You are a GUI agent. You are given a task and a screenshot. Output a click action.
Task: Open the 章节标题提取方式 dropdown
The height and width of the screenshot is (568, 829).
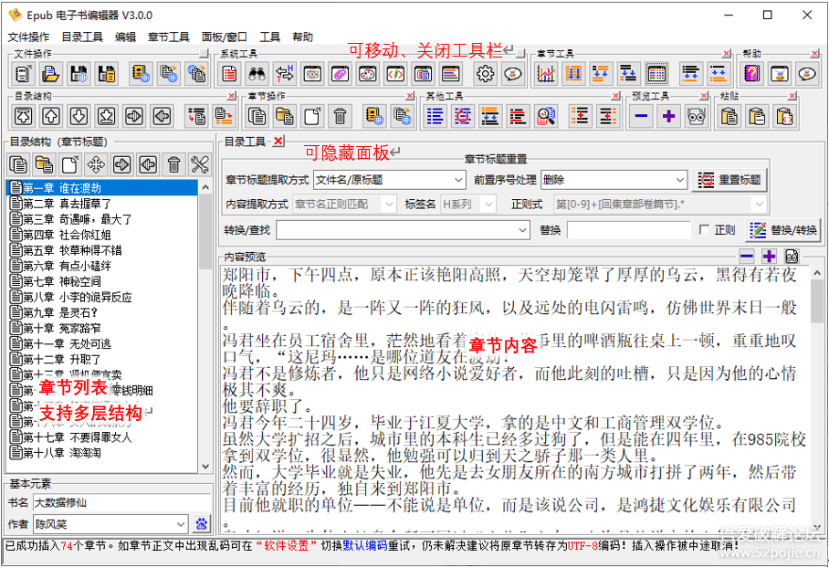(x=390, y=180)
